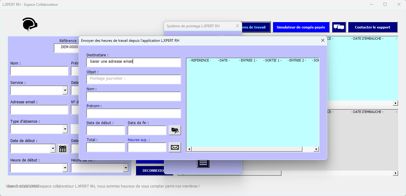Click '- DATE D'EMBAUCHE -' header in upper cyan list
Image resolution: width=406 pixels, height=196 pixels.
pyautogui.click(x=367, y=38)
